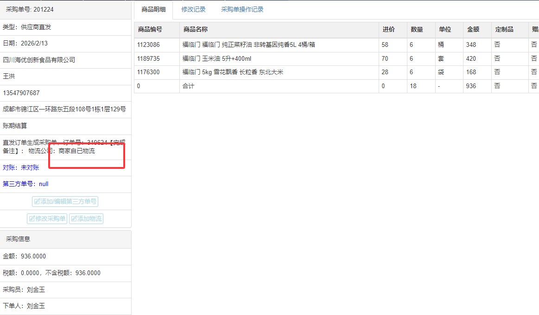Click the 合计 total row label
This screenshot has width=539, height=315.
click(189, 86)
